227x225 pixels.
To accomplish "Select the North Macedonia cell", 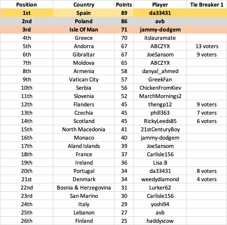I will (x=84, y=129).
